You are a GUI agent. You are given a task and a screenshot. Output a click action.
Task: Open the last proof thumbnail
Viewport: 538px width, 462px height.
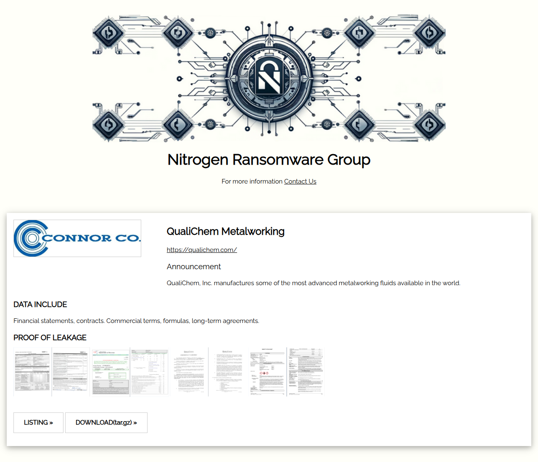(x=306, y=372)
